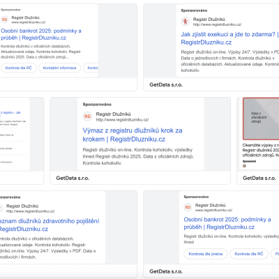The height and width of the screenshot is (279, 279).
Task: Click GetData s.r.o. under the image ad
Action: (x=259, y=178)
